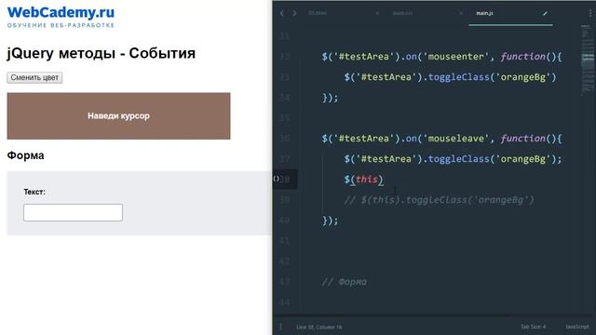Open the vertical dots menu in tab bar
The image size is (596, 335).
589,13
